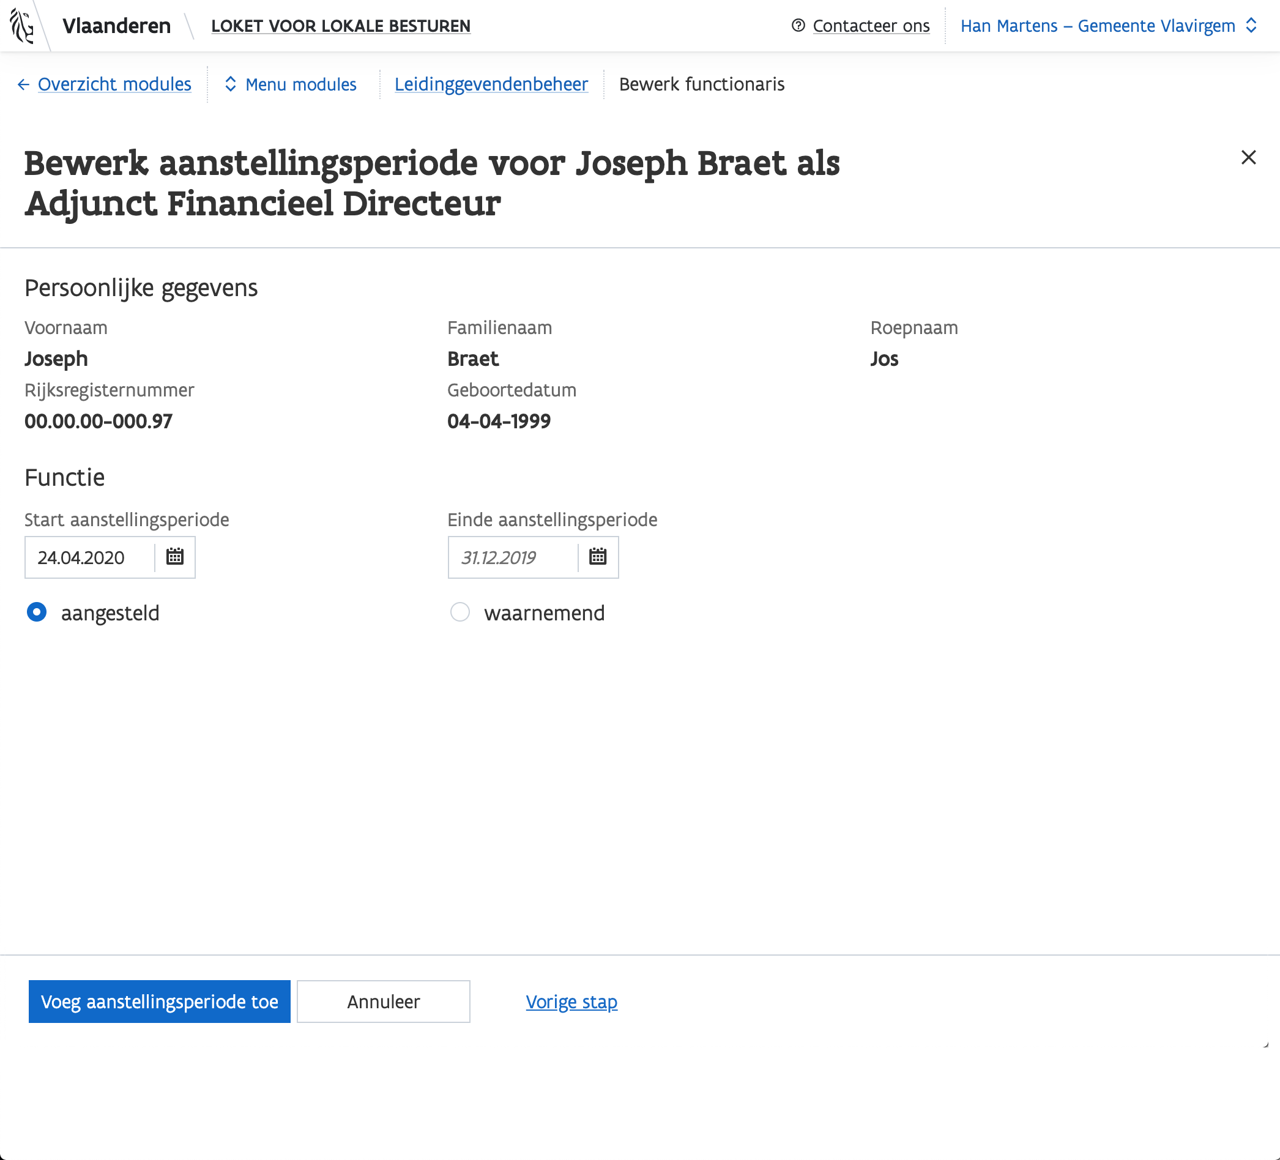Open Overzicht modules link
This screenshot has width=1280, height=1160.
click(114, 84)
